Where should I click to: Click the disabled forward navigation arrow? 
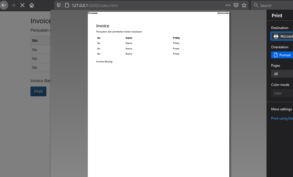(x=13, y=5)
